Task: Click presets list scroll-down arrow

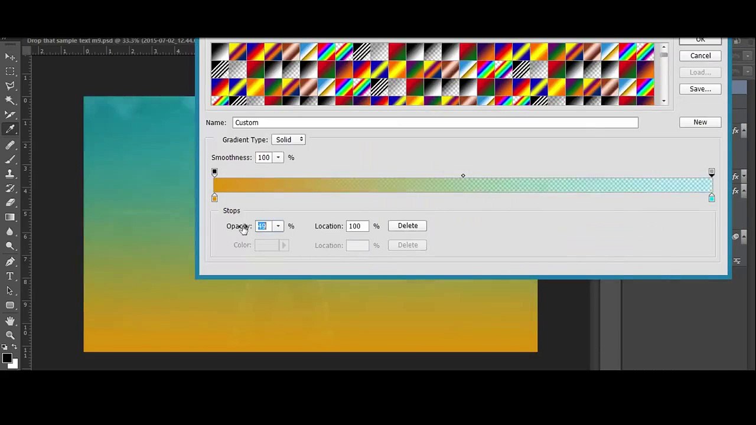Action: click(x=664, y=101)
